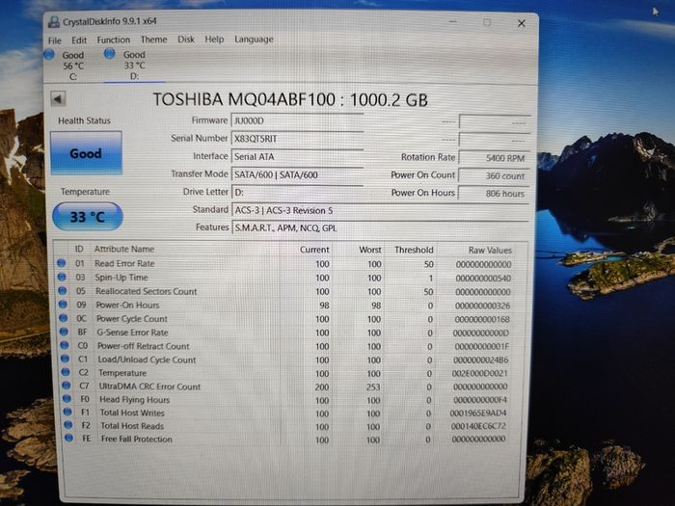Click the Features field
The height and width of the screenshot is (506, 675).
pyautogui.click(x=380, y=228)
